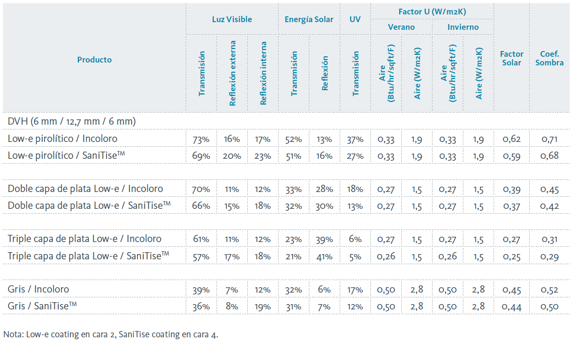Select the 0,71 Coef. Sombra value

pyautogui.click(x=550, y=140)
